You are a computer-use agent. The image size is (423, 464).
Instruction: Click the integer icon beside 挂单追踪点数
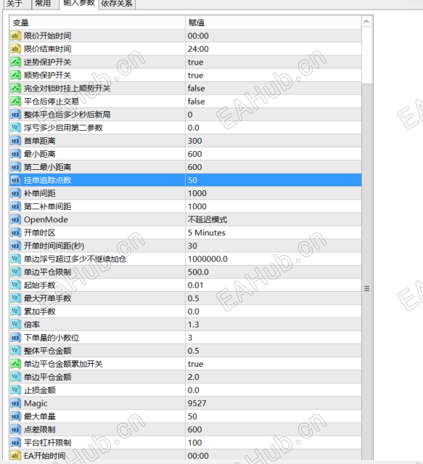point(15,180)
